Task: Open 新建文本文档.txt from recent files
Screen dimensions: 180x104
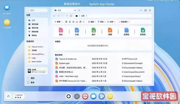Action: click(66, 72)
